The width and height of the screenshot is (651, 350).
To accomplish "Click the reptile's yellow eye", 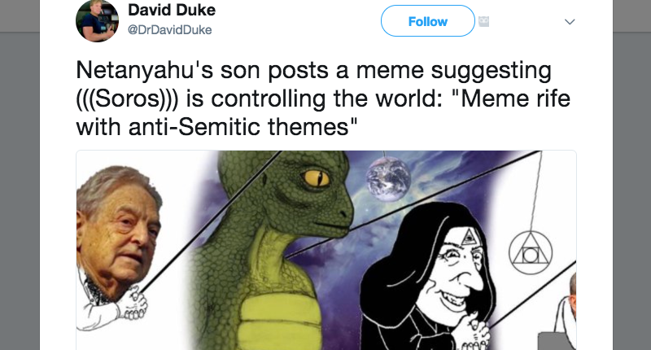I will coord(315,177).
